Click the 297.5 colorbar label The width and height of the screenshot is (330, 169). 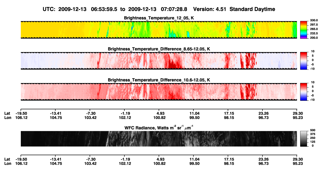point(314,25)
